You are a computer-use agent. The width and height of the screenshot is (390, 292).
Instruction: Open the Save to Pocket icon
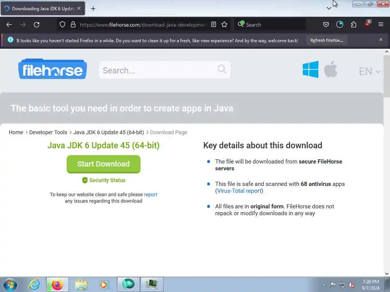click(326, 24)
